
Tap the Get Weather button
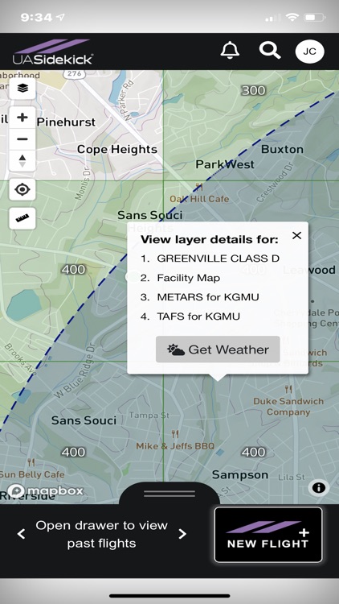pyautogui.click(x=218, y=350)
